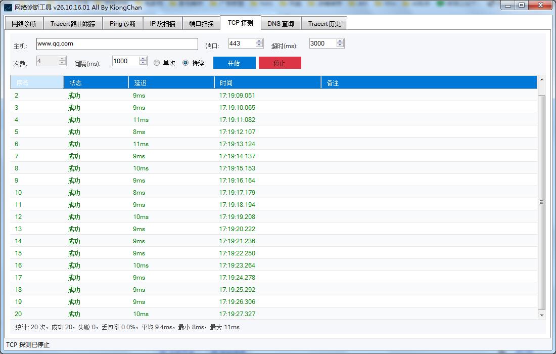The height and width of the screenshot is (354, 556).
Task: Select row with time 17:19:13.124
Action: pyautogui.click(x=273, y=144)
